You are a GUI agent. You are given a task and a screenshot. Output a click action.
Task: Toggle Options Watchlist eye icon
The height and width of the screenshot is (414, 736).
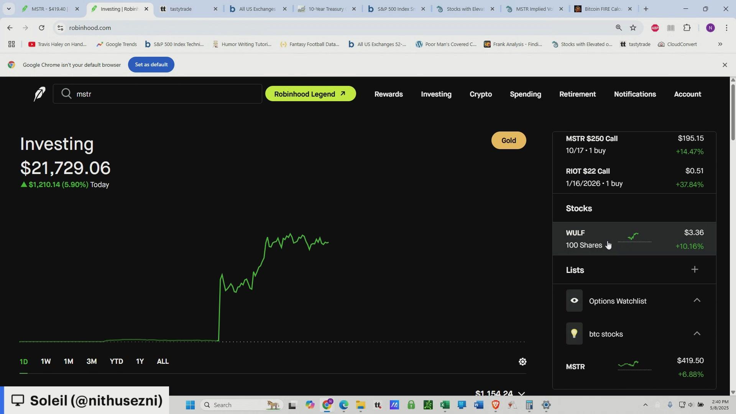(x=574, y=301)
